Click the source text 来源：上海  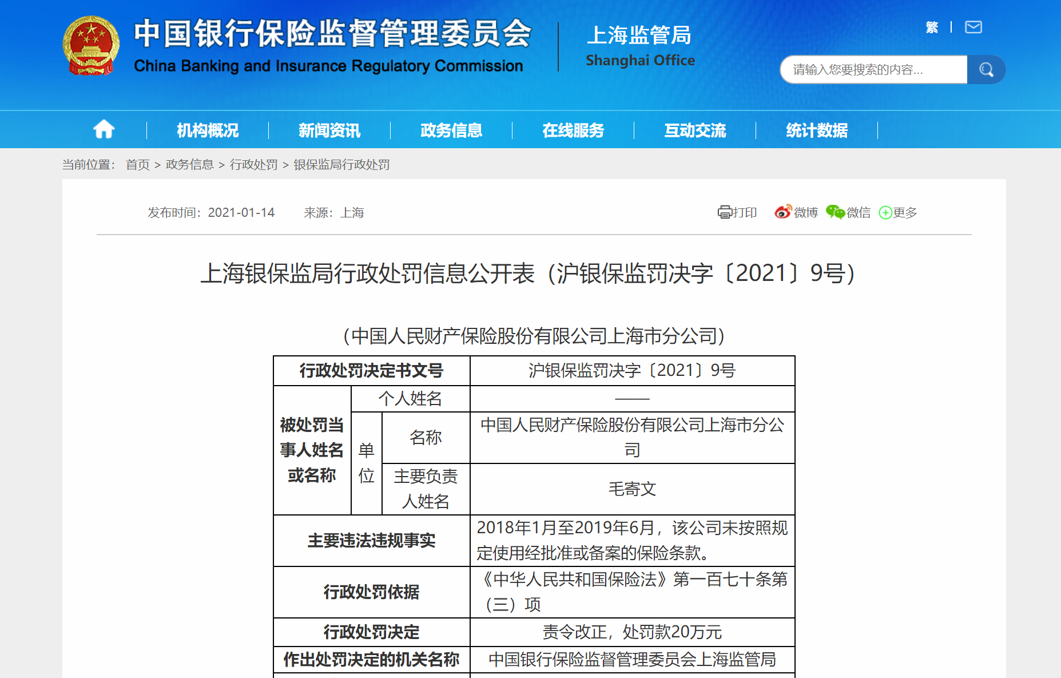point(334,213)
